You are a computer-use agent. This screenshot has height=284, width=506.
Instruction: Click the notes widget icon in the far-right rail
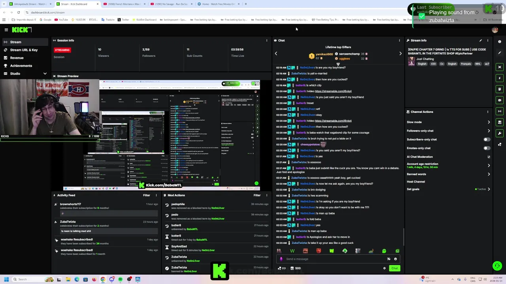(500, 89)
